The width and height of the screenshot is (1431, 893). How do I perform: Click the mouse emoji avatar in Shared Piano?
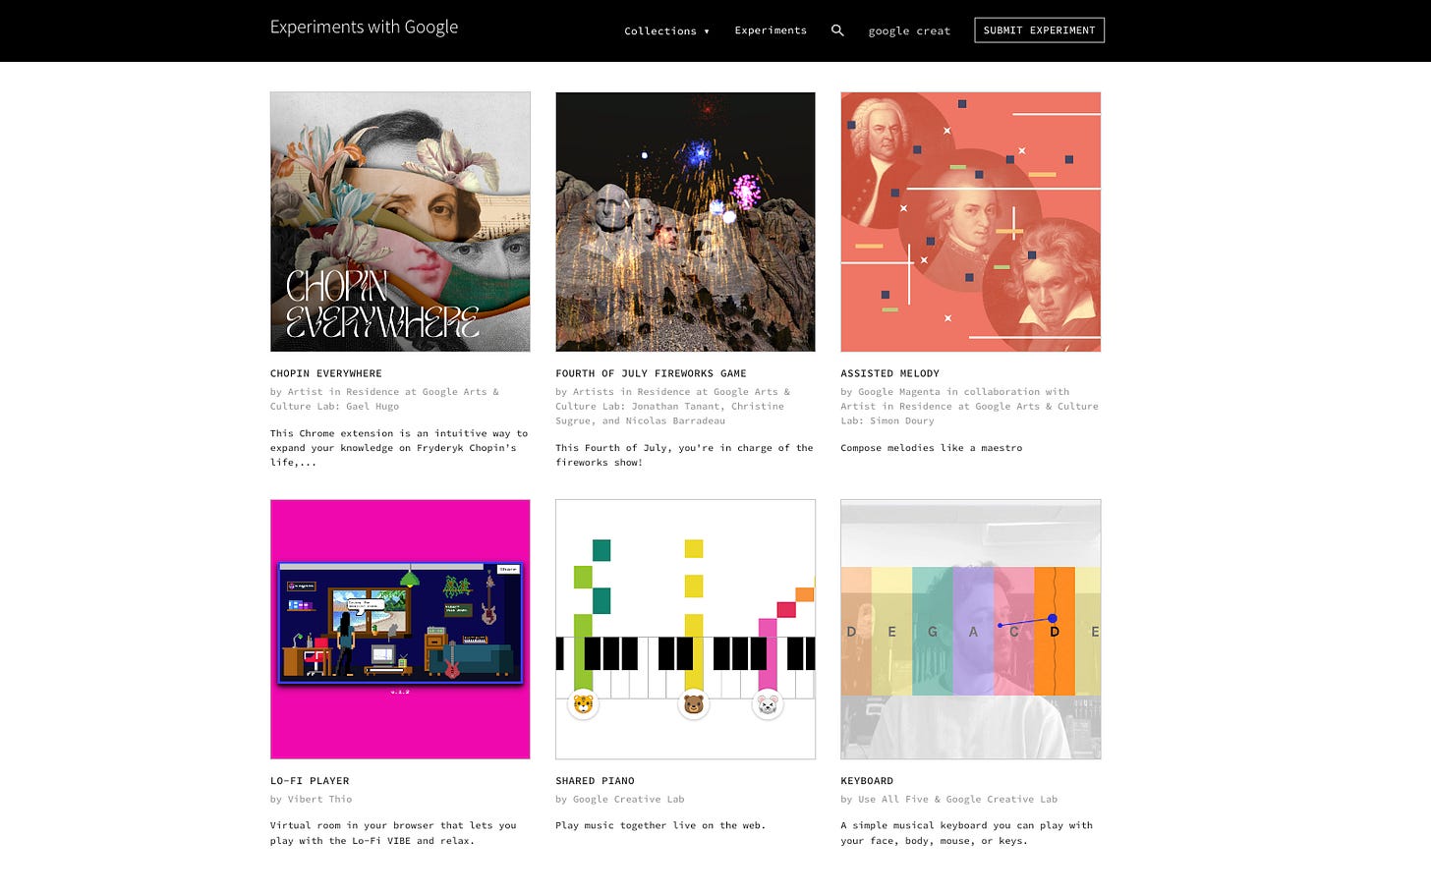[x=768, y=703]
